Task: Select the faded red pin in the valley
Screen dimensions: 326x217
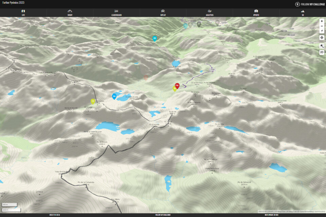Action: pyautogui.click(x=146, y=78)
